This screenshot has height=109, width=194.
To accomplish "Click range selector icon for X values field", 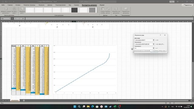I will (x=154, y=44).
